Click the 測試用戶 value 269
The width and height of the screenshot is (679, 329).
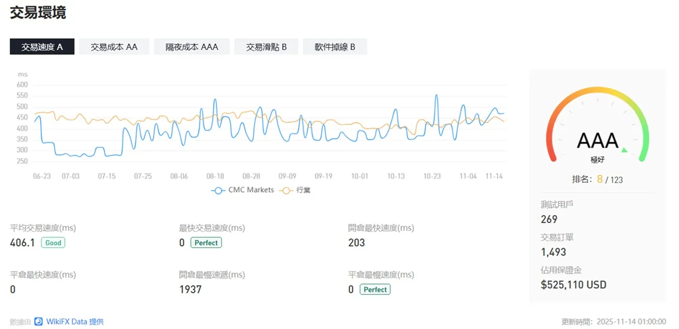click(549, 219)
